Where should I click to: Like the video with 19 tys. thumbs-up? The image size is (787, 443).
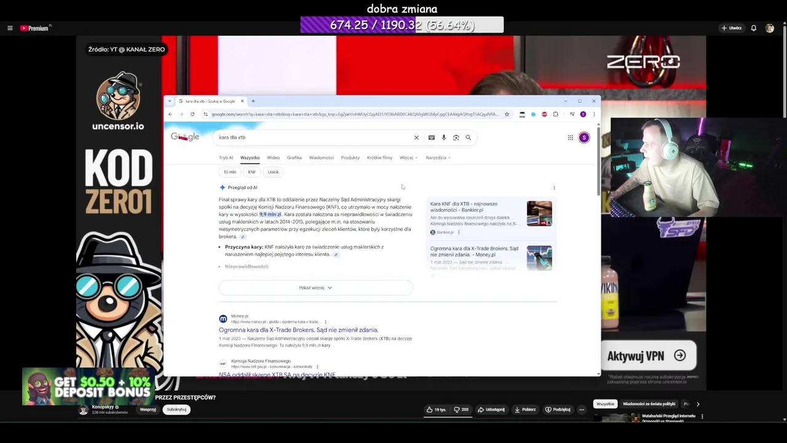[437, 410]
